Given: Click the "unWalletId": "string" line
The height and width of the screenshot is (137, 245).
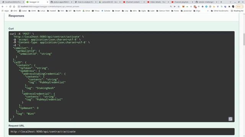Looking at the screenshot, I should pos(36,54).
